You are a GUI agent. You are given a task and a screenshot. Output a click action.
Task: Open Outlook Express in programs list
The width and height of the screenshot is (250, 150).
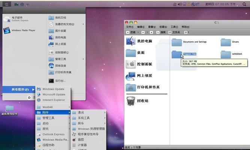pyautogui.click(x=53, y=134)
